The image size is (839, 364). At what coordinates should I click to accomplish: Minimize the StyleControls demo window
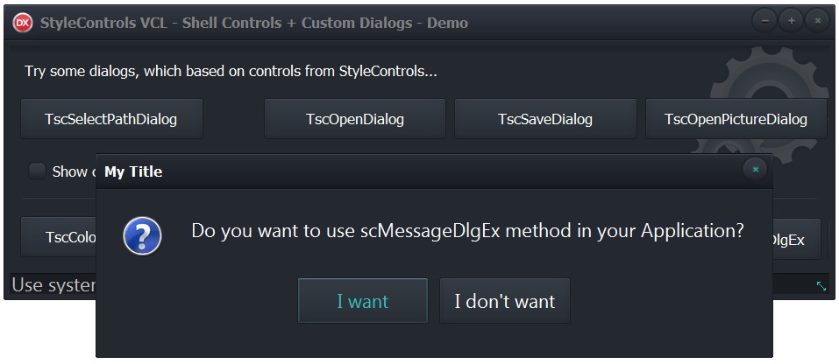(765, 21)
